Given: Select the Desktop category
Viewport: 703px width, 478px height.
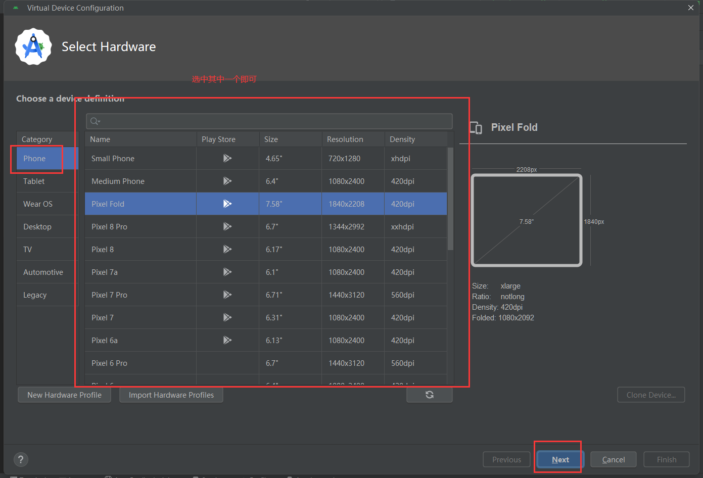Looking at the screenshot, I should pos(48,226).
